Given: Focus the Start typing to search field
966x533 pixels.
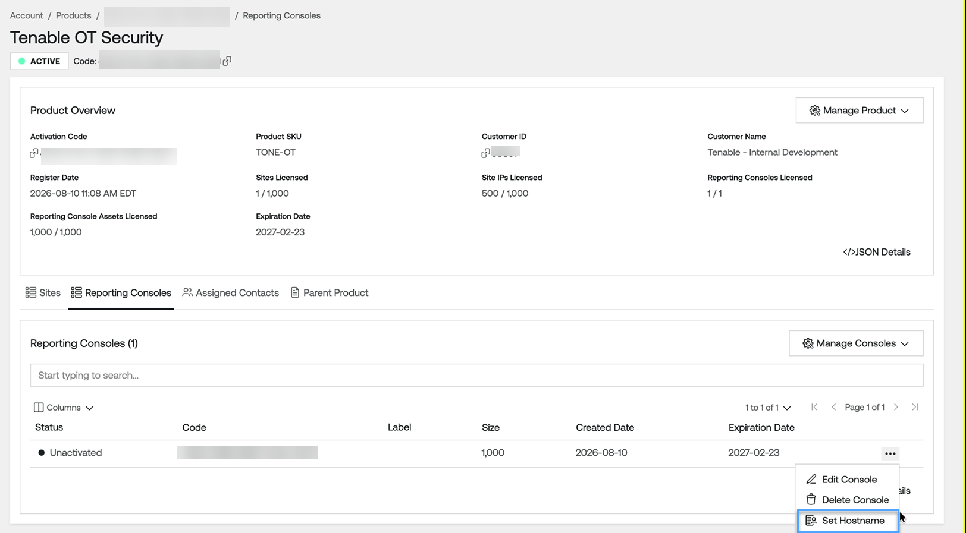Looking at the screenshot, I should point(476,376).
